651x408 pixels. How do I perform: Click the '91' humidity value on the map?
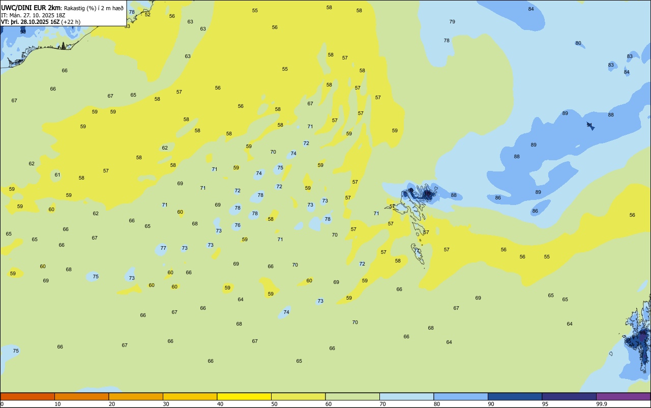[589, 125]
